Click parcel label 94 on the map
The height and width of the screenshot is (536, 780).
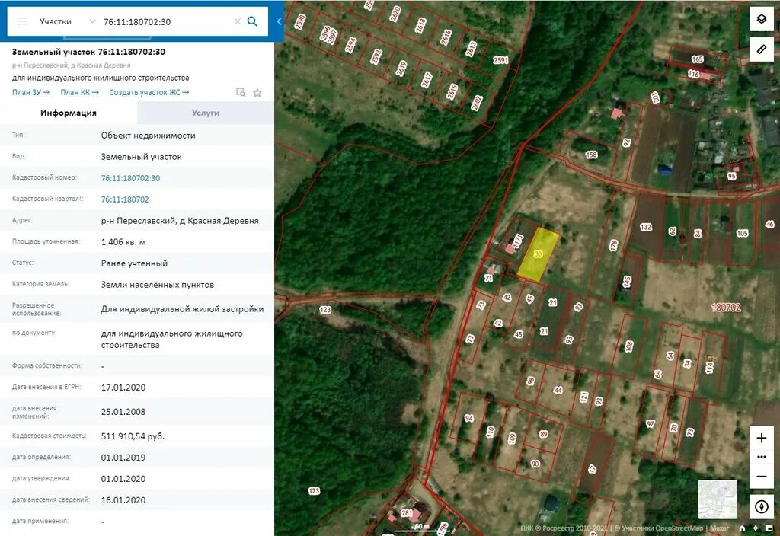[468, 418]
